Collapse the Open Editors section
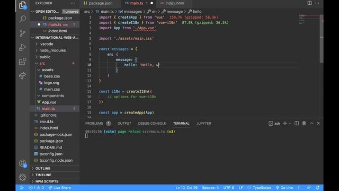This screenshot has width=339, height=191. 32,12
